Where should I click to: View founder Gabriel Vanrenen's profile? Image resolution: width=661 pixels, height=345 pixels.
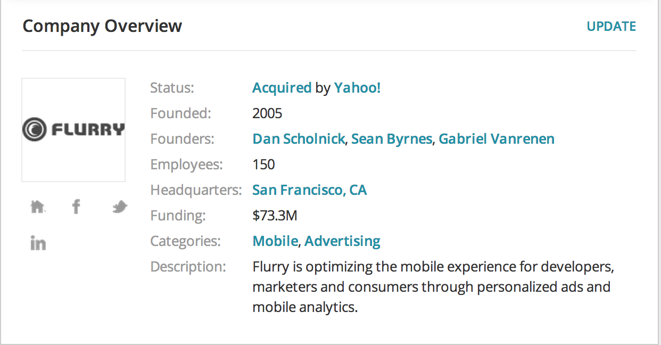click(x=496, y=139)
